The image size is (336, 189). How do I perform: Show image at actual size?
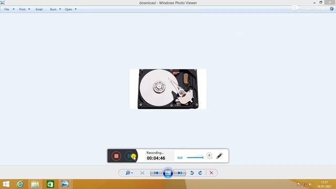142,173
